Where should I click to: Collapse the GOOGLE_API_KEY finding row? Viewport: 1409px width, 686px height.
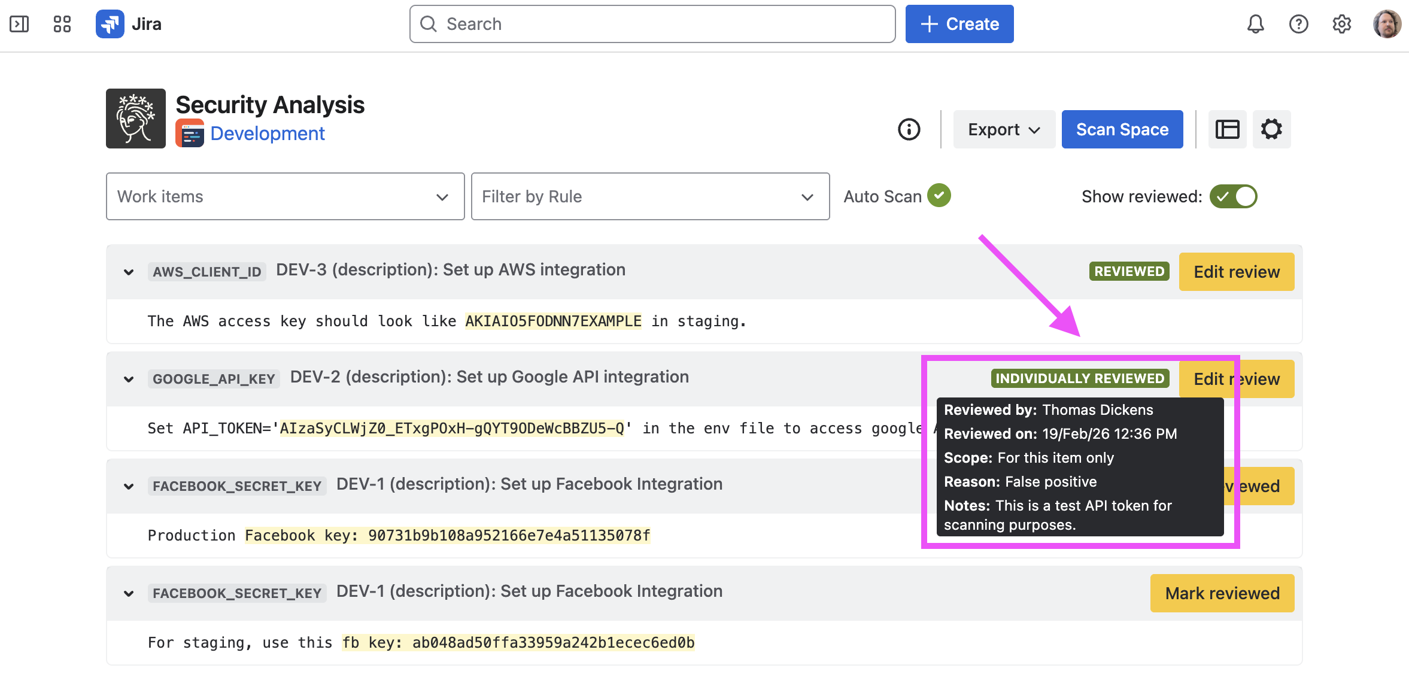click(129, 380)
